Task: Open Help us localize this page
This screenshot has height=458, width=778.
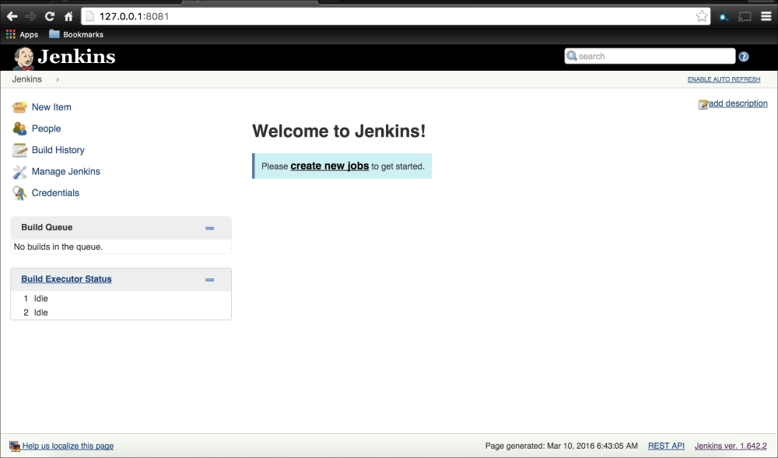Action: click(68, 446)
